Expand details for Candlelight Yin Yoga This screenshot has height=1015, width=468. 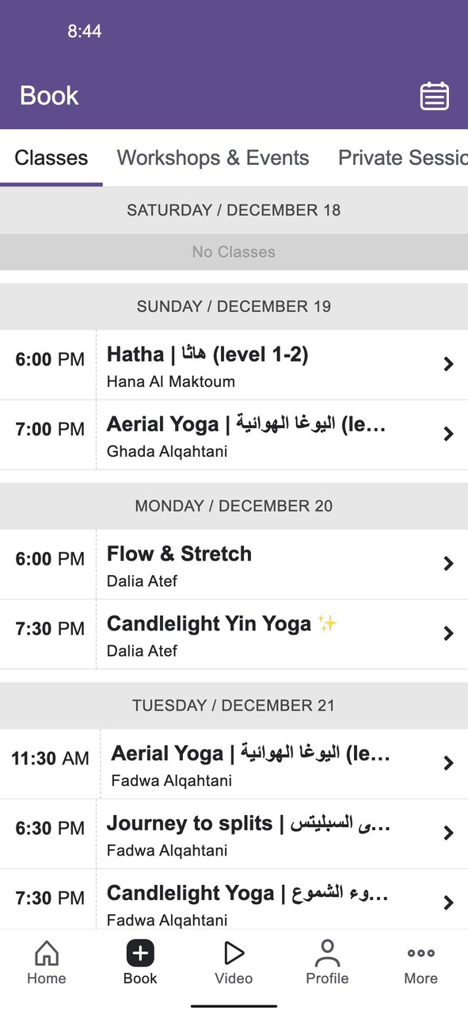[x=447, y=634]
